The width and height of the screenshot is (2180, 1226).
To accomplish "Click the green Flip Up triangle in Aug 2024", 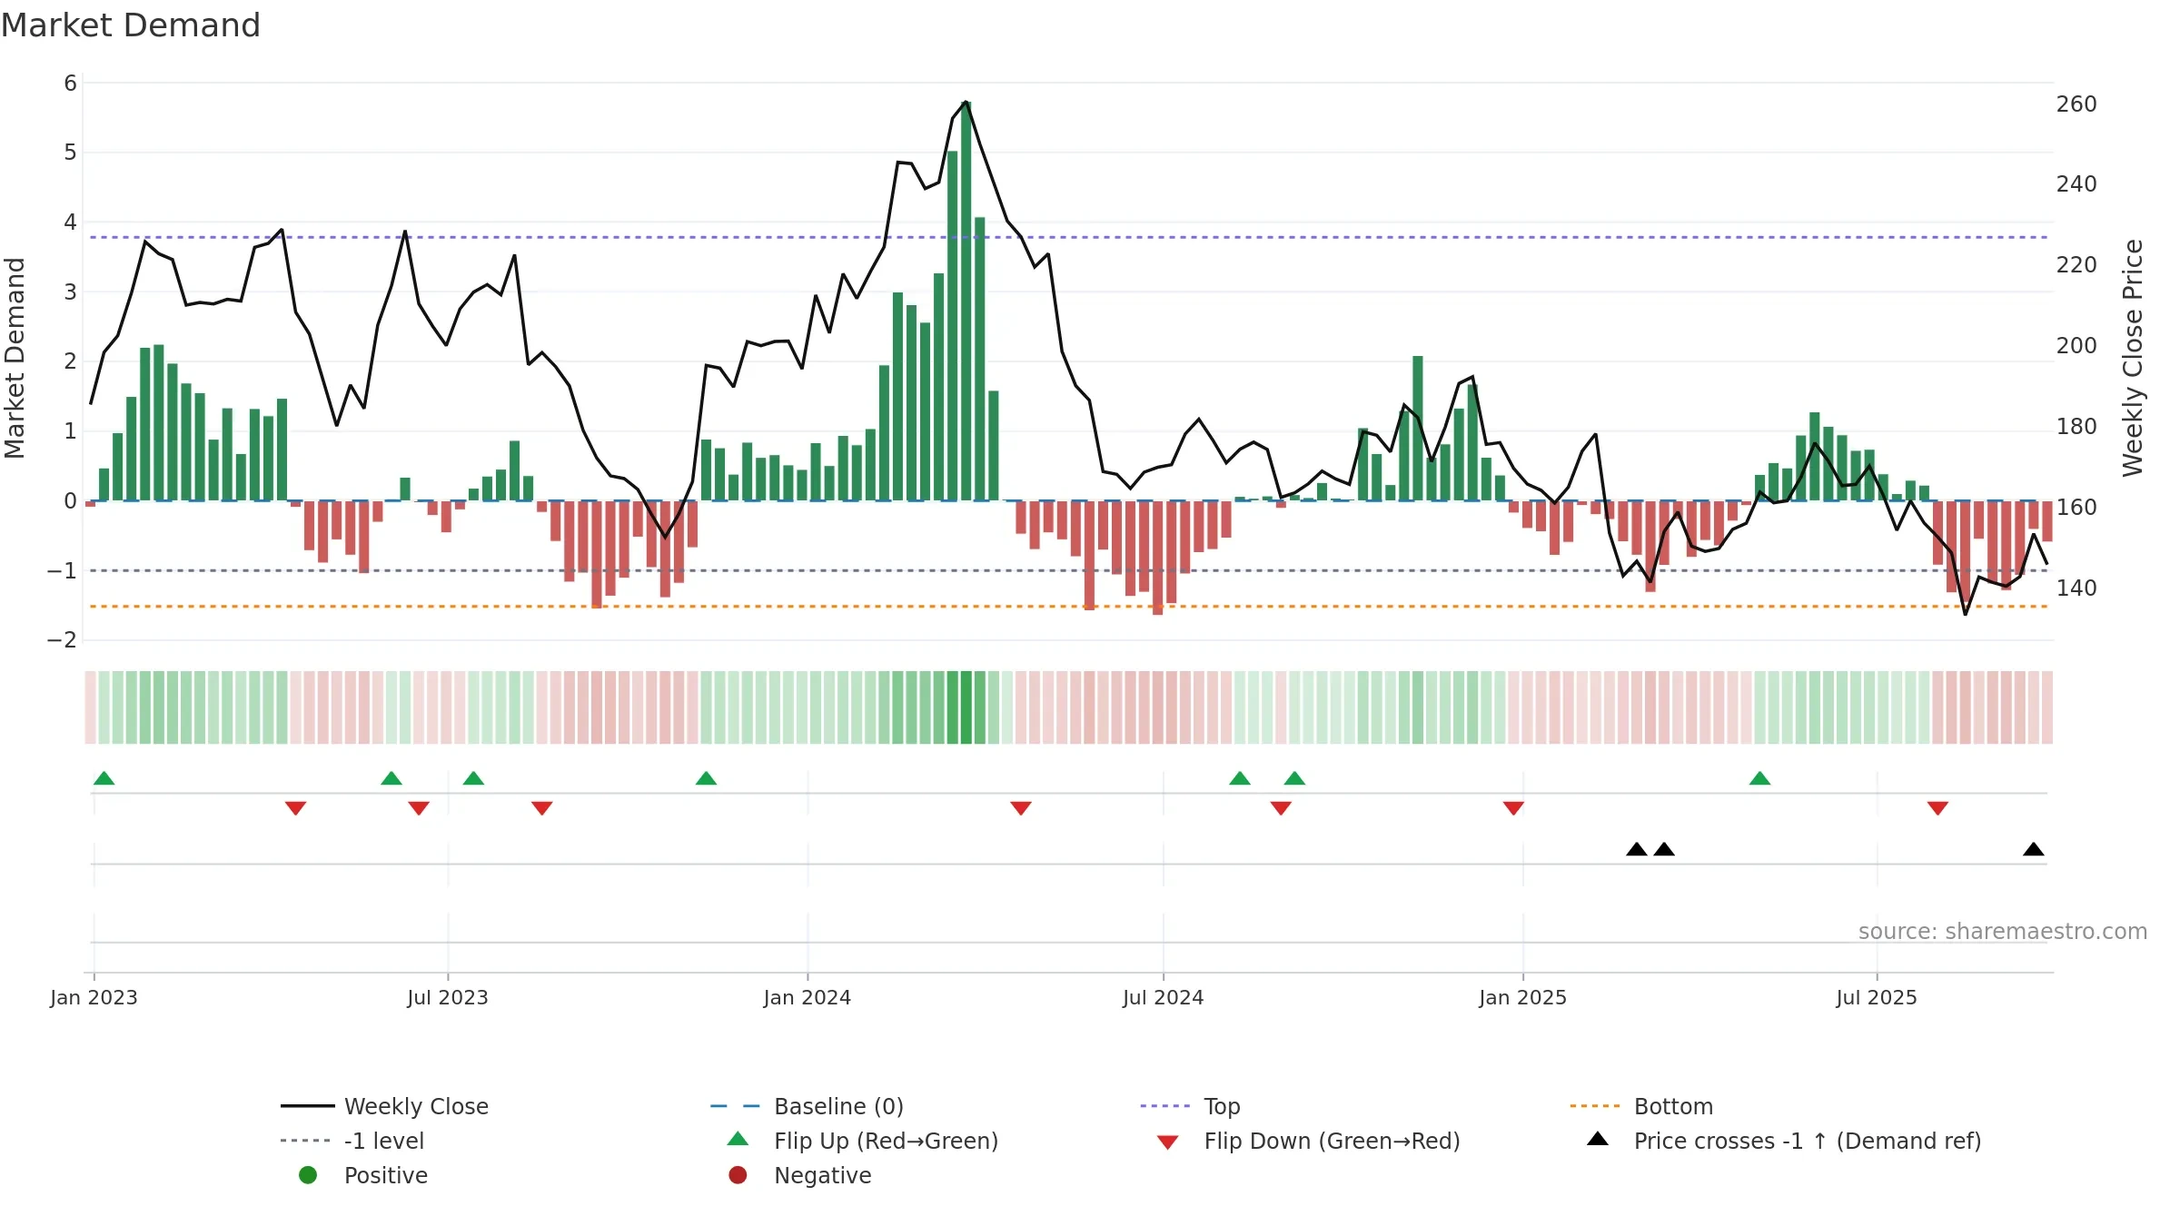I will tap(1240, 778).
